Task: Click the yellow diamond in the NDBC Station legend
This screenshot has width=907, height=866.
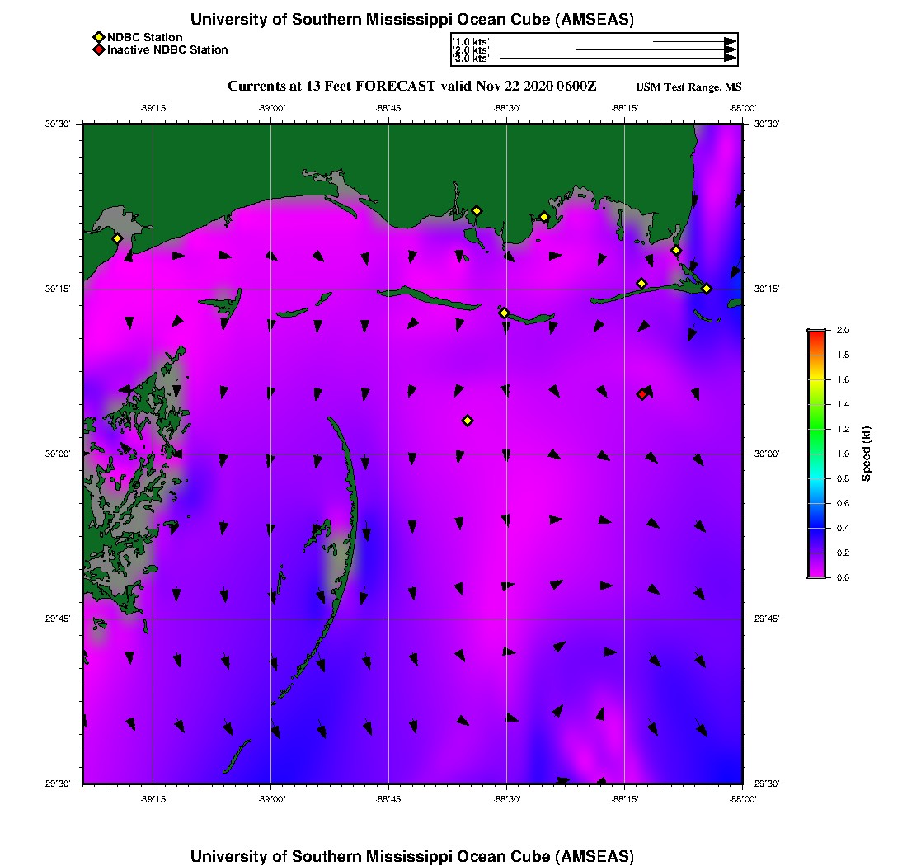Action: [x=98, y=37]
